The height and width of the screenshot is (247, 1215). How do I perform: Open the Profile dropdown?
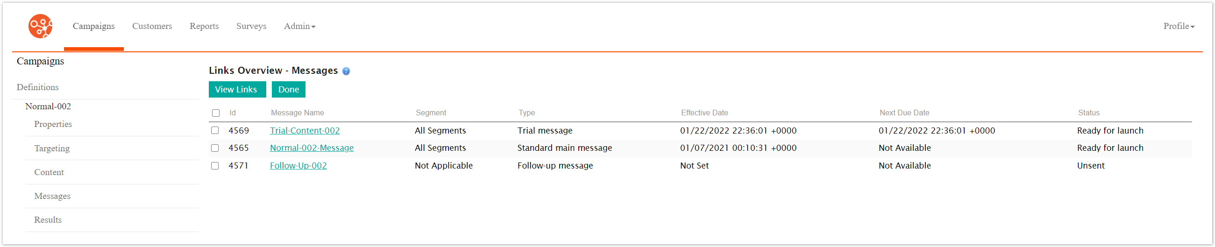pos(1178,27)
